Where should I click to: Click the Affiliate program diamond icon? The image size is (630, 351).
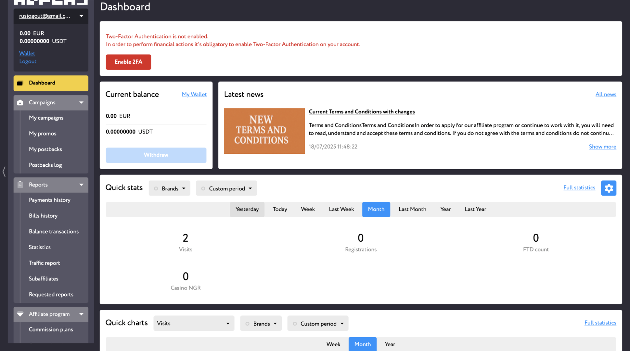point(20,314)
